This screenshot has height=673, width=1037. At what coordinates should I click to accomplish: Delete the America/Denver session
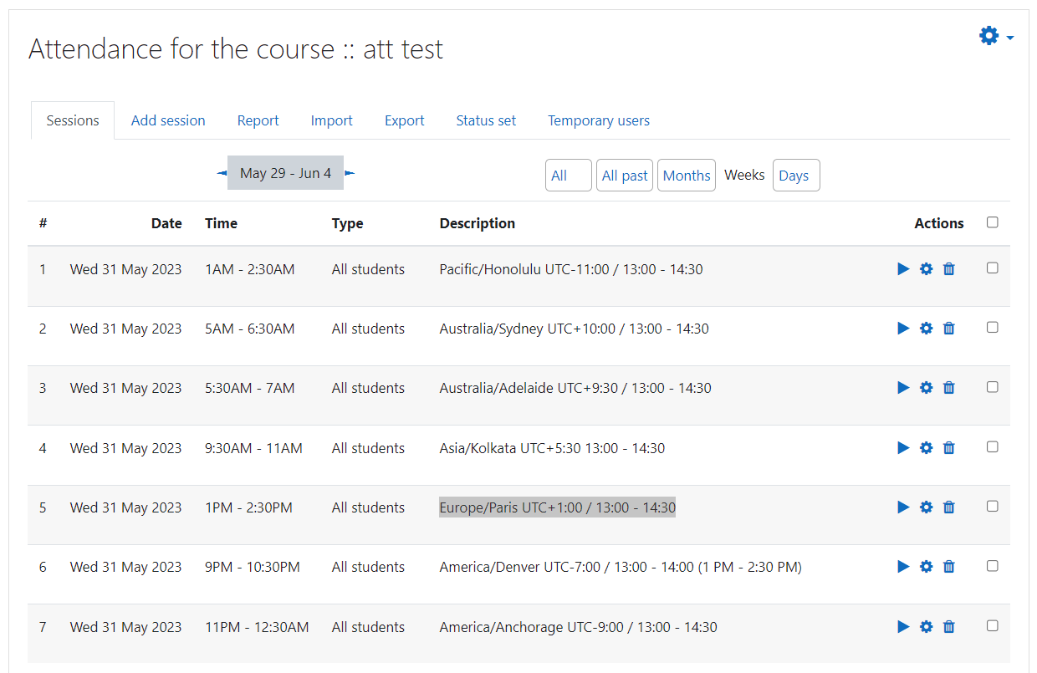(949, 566)
